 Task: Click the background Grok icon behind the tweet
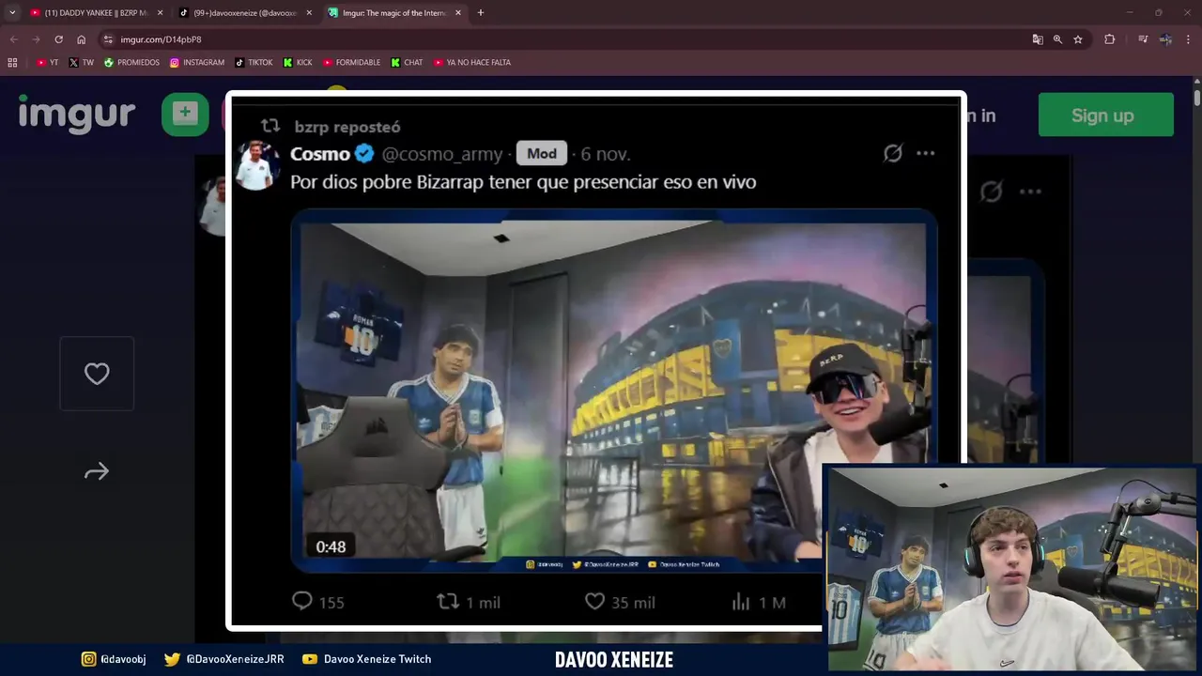click(992, 192)
